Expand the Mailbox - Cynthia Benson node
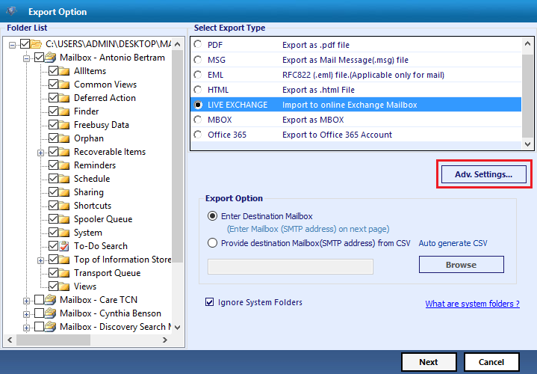Viewport: 537px width, 374px height. coord(26,314)
